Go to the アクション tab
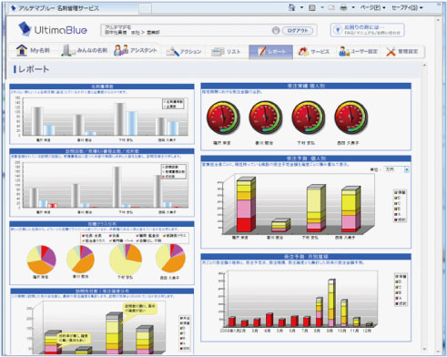Screen dimensions: 447x357 [x=184, y=52]
